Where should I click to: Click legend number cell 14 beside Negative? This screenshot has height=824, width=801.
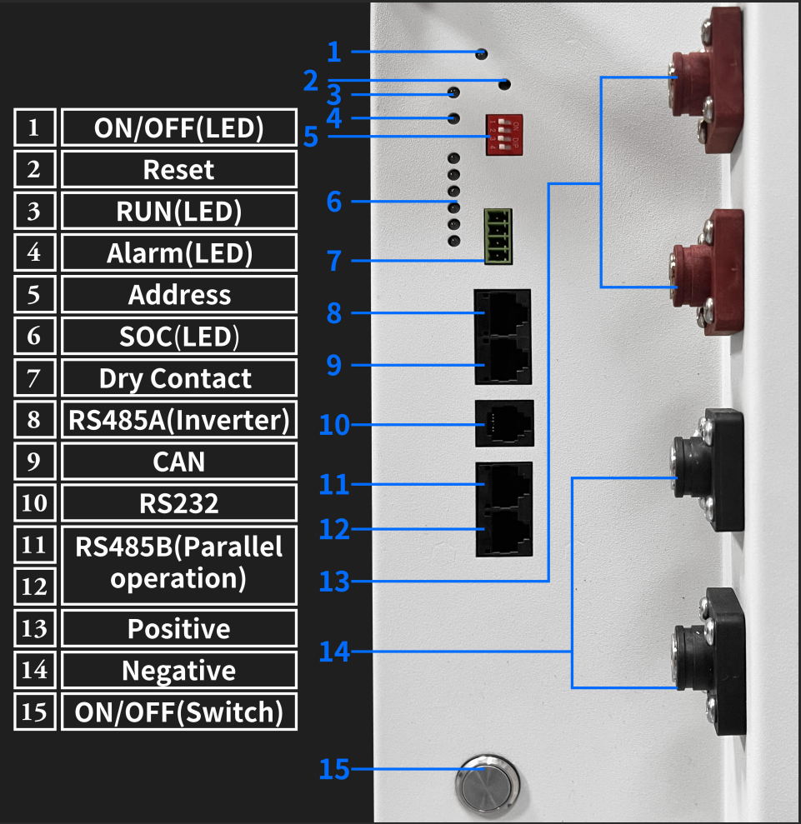coord(35,670)
